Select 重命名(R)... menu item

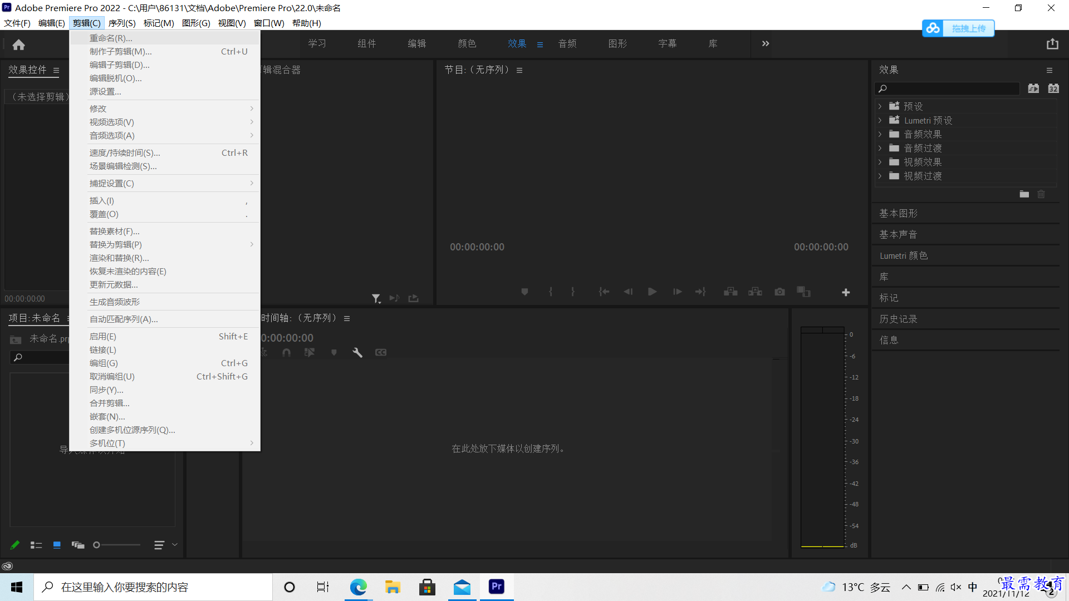165,38
